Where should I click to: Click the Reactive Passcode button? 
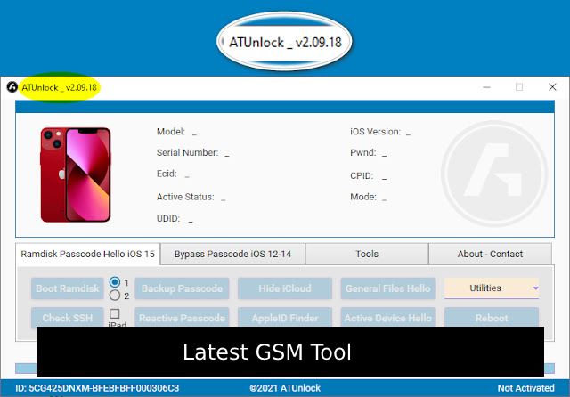[182, 317]
